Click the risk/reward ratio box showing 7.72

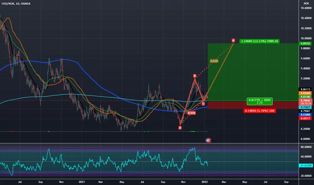tap(259, 101)
